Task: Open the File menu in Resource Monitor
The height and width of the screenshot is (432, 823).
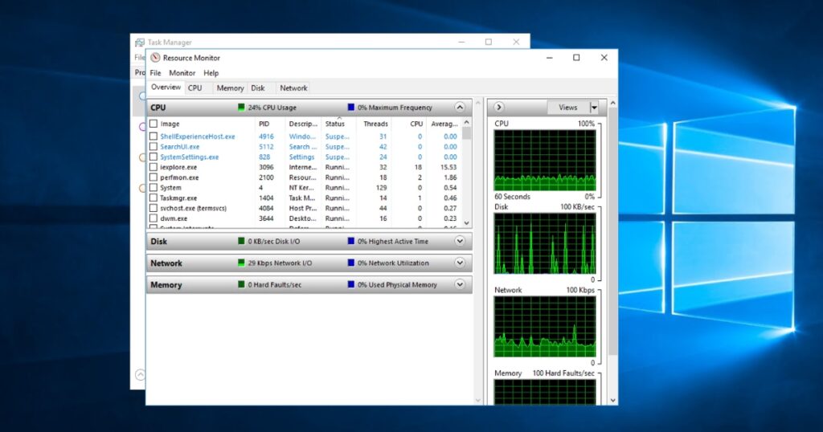Action: 155,73
